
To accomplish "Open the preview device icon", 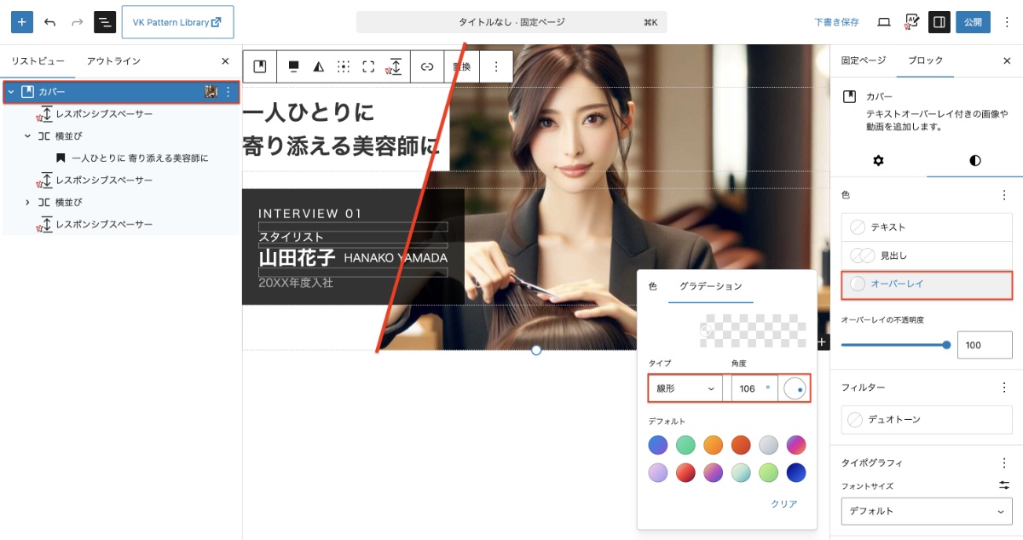I will pyautogui.click(x=884, y=22).
